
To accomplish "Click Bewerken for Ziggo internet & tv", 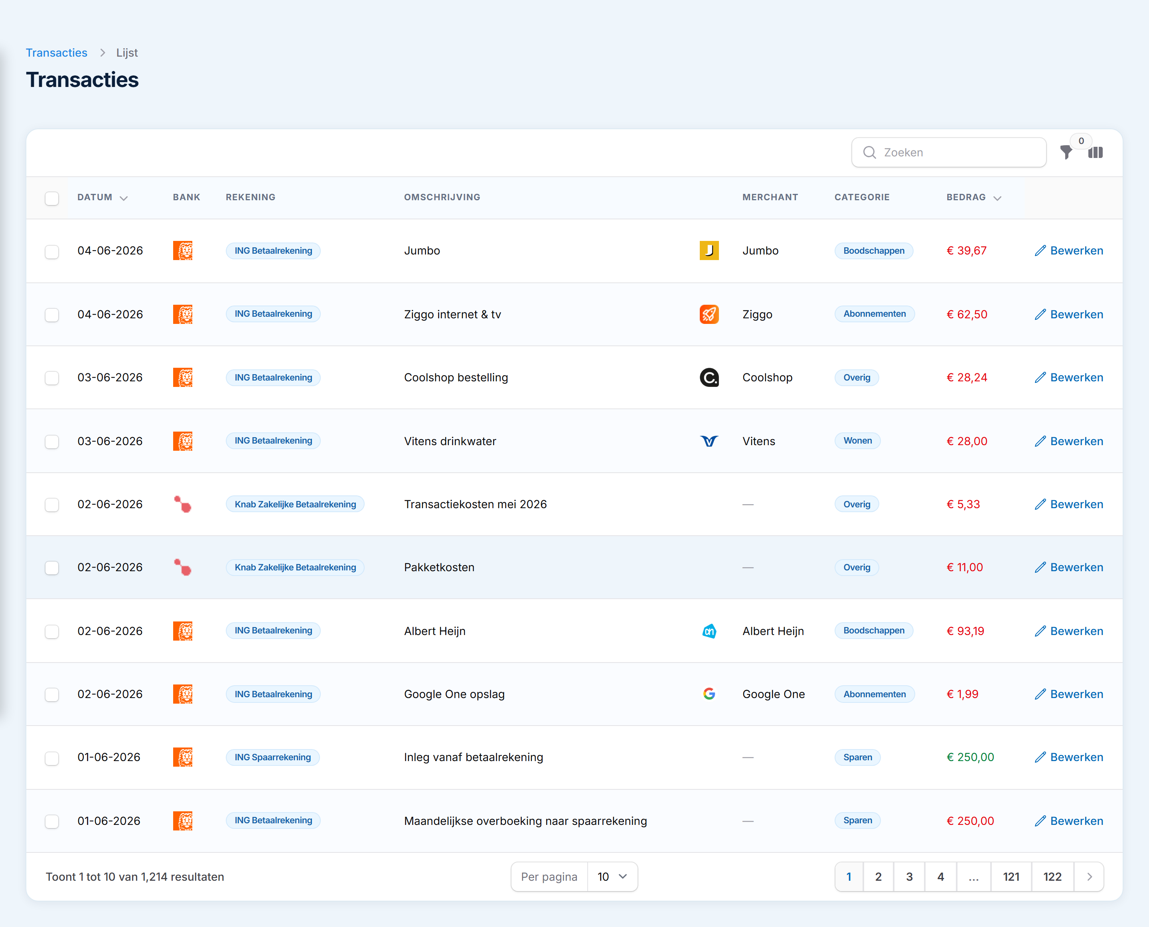I will pyautogui.click(x=1069, y=314).
